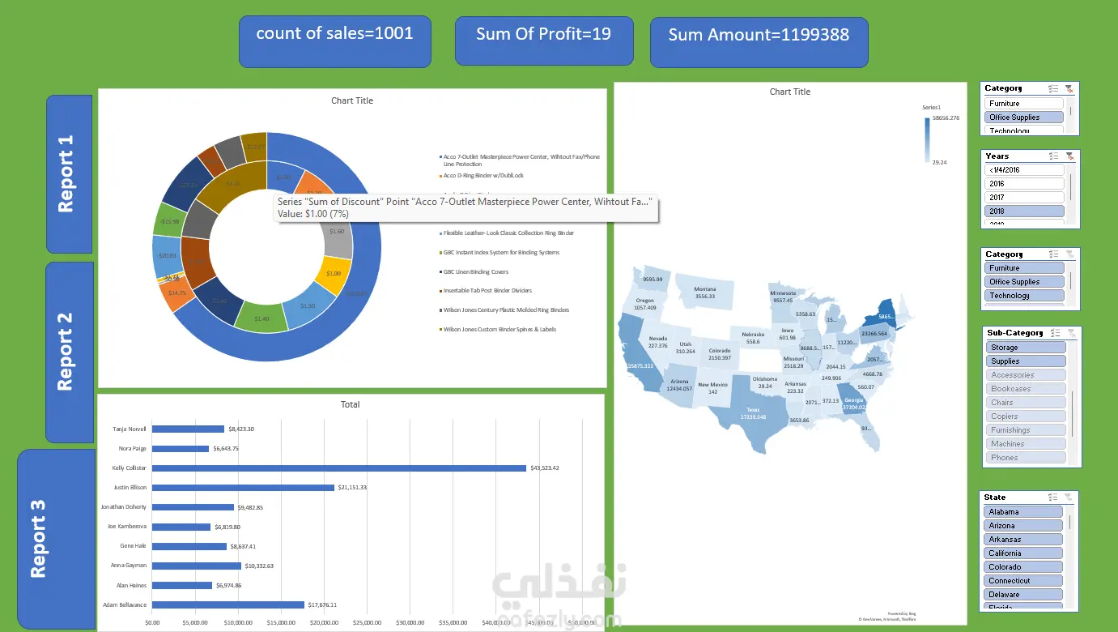Click the $8,423.30 data label in Total chart

point(241,429)
